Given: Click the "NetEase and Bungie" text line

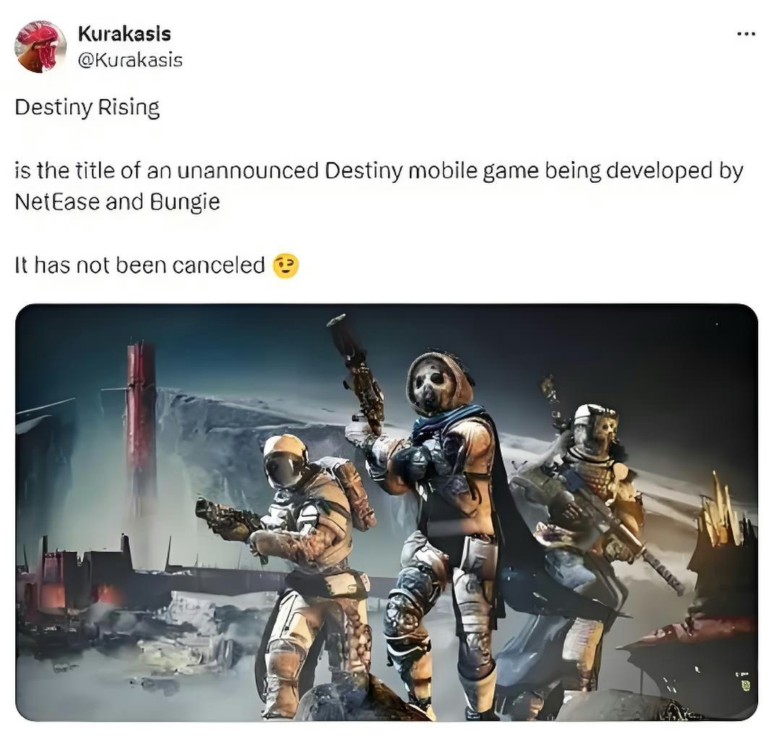Looking at the screenshot, I should 118,202.
